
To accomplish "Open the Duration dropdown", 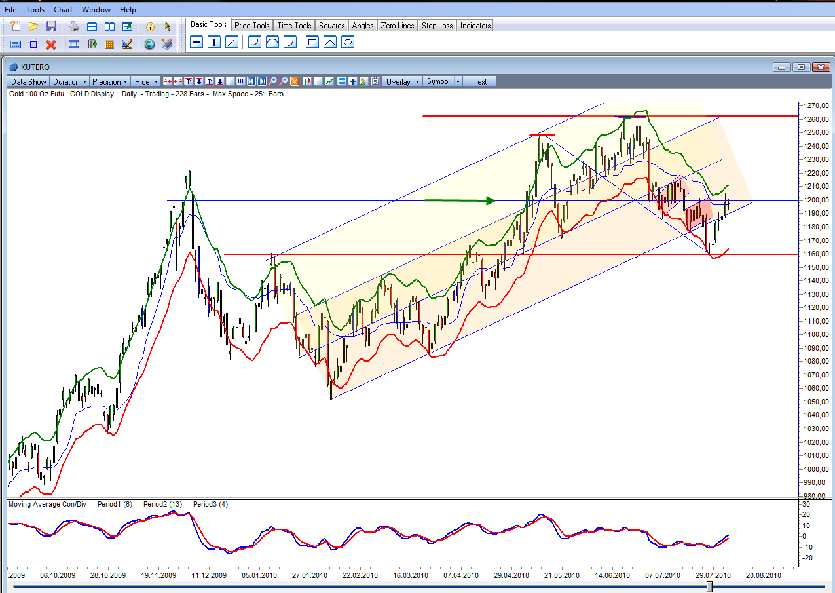I will 69,82.
